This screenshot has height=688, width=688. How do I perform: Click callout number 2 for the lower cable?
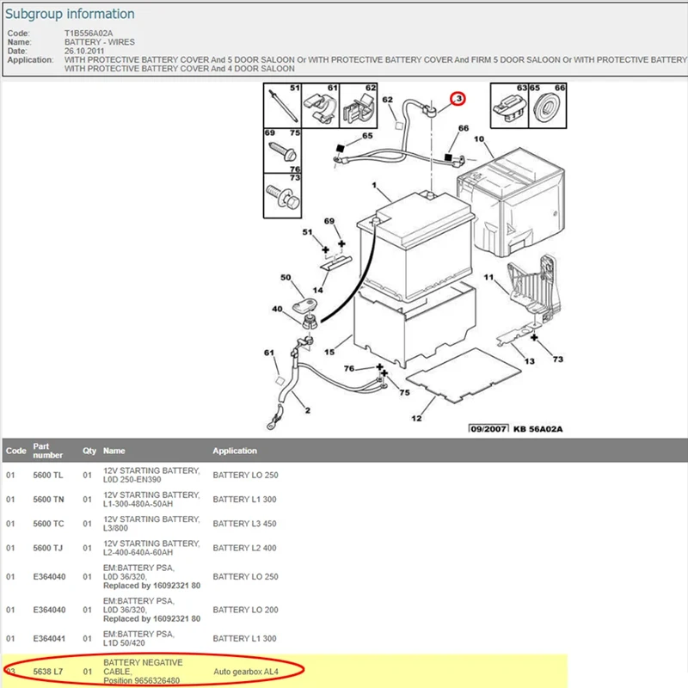(308, 410)
